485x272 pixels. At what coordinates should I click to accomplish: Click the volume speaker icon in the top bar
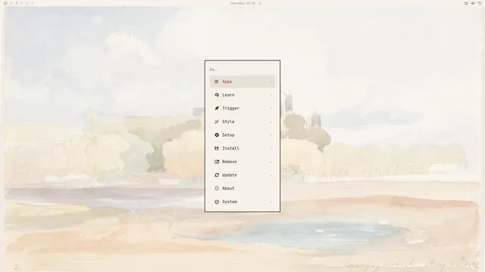(473, 3)
